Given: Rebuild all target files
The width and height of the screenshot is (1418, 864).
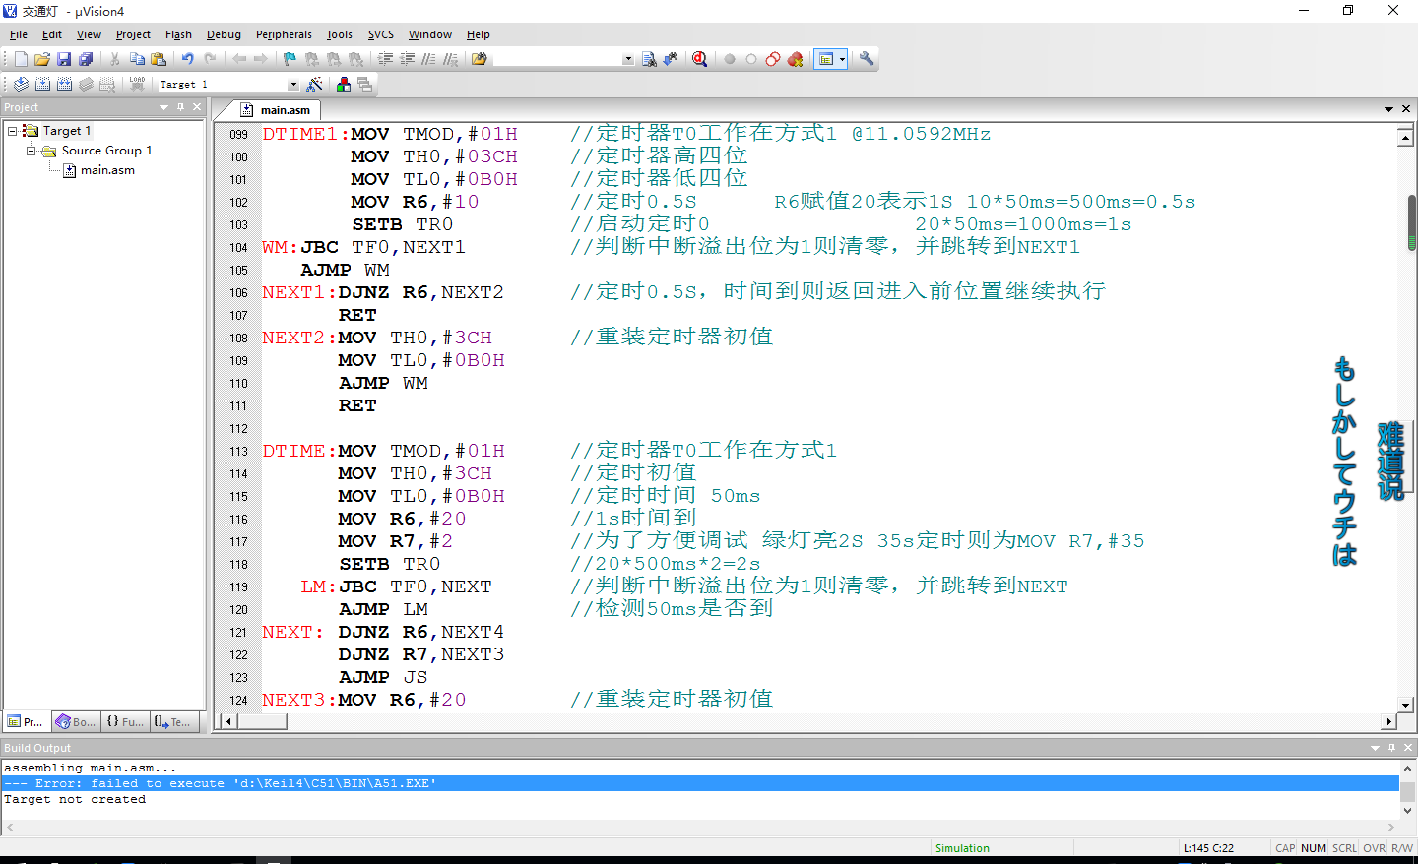Looking at the screenshot, I should (64, 85).
